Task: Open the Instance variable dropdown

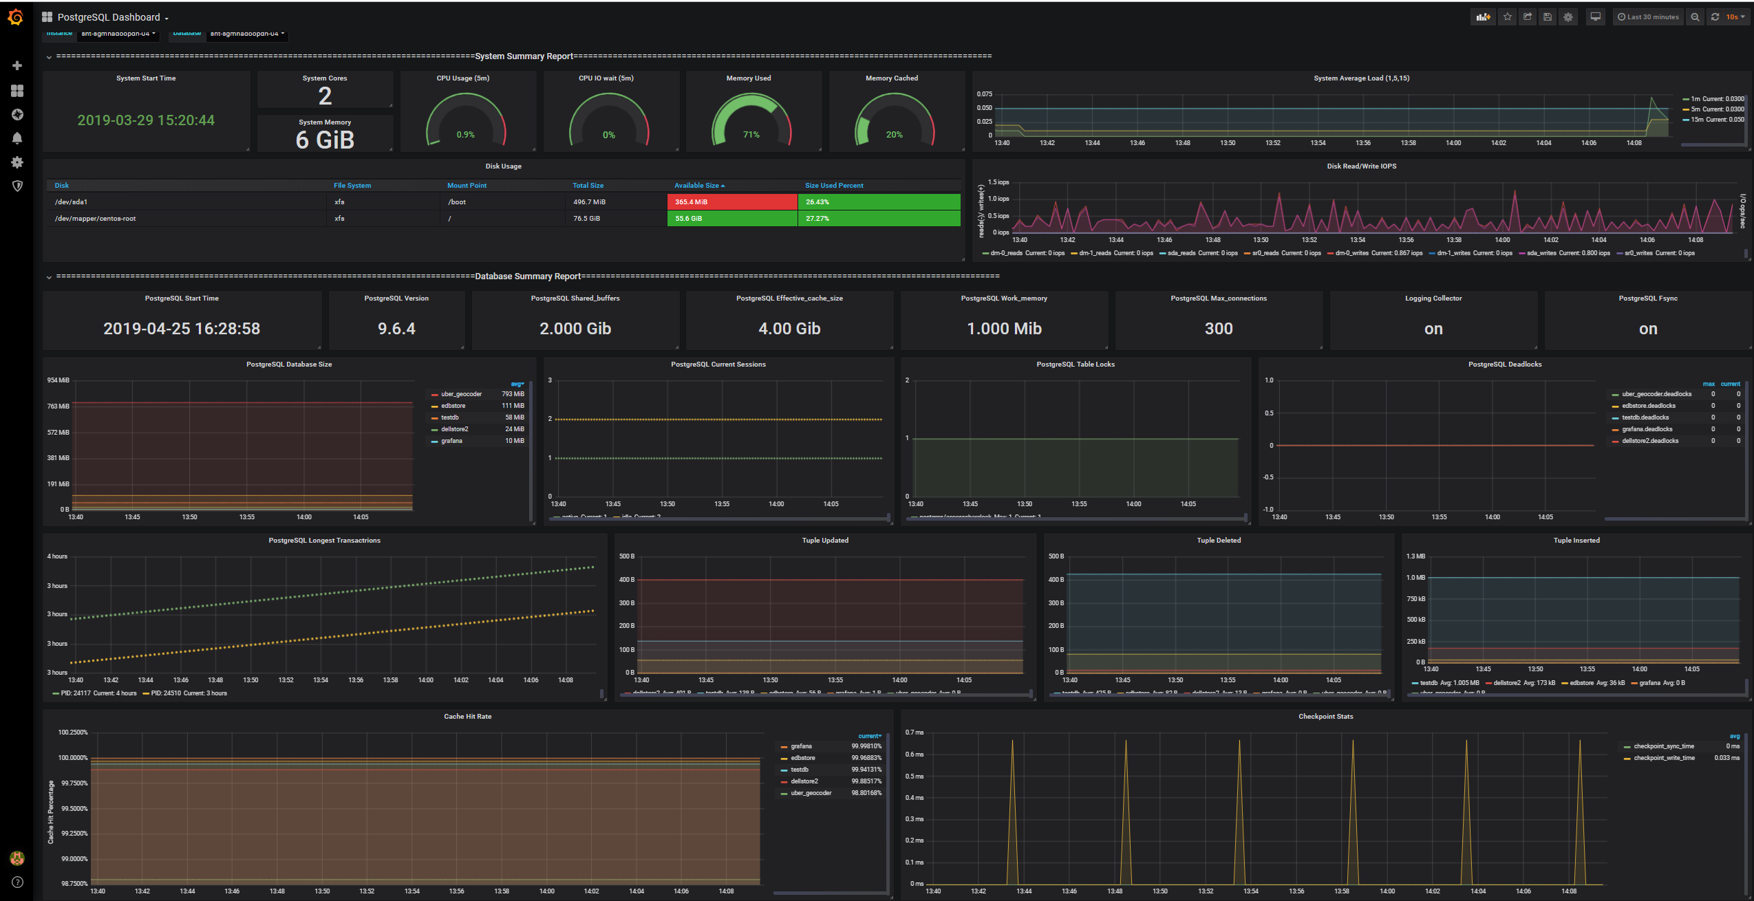Action: point(118,33)
